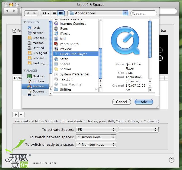Screen dimensions: 182x170
Task: Click the preview pane scrollbar thumb
Action: 150,39
